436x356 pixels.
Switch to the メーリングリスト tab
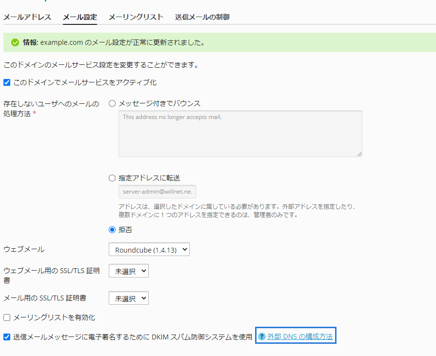pyautogui.click(x=136, y=17)
